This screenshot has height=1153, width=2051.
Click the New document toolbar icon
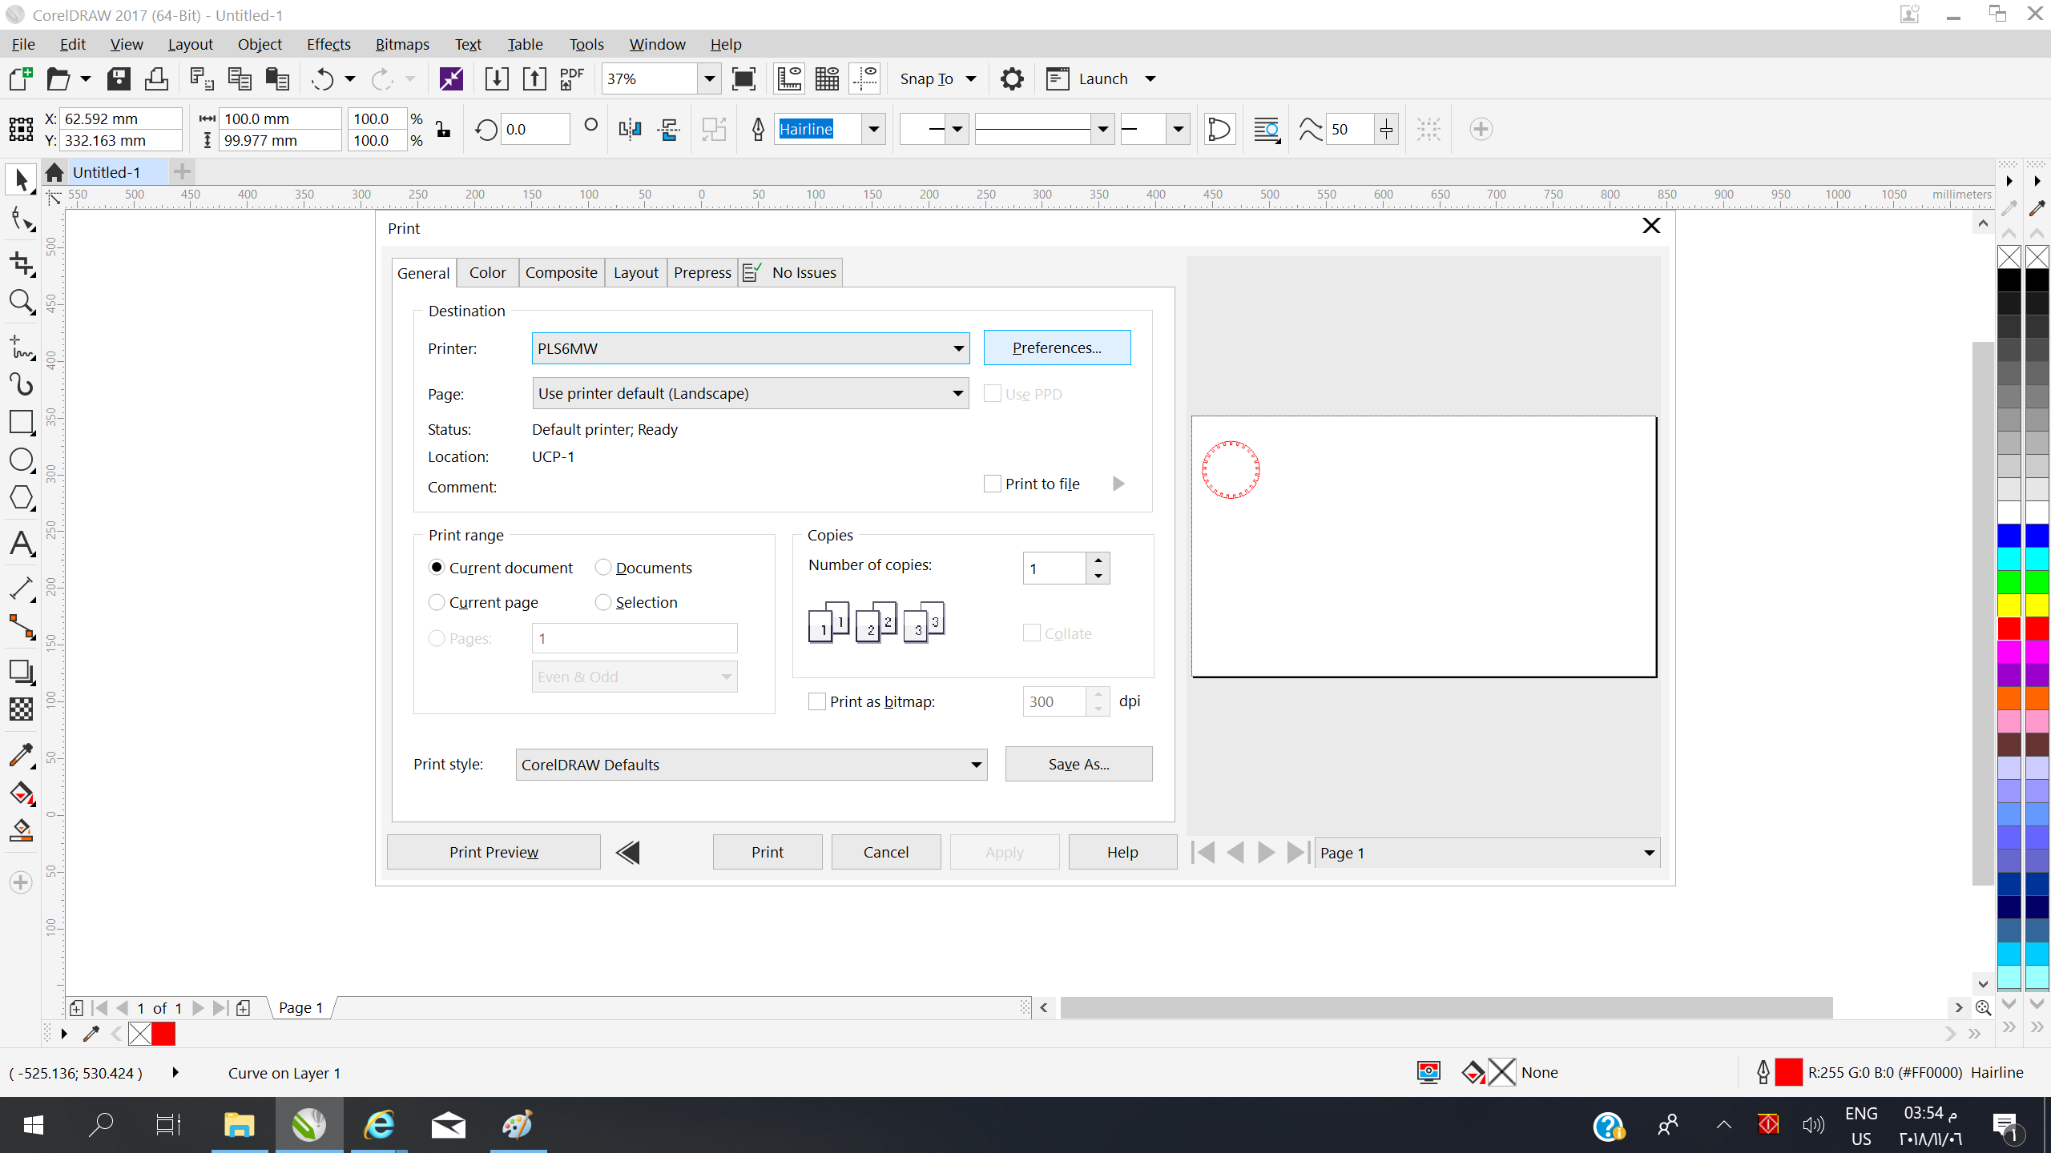pos(21,78)
